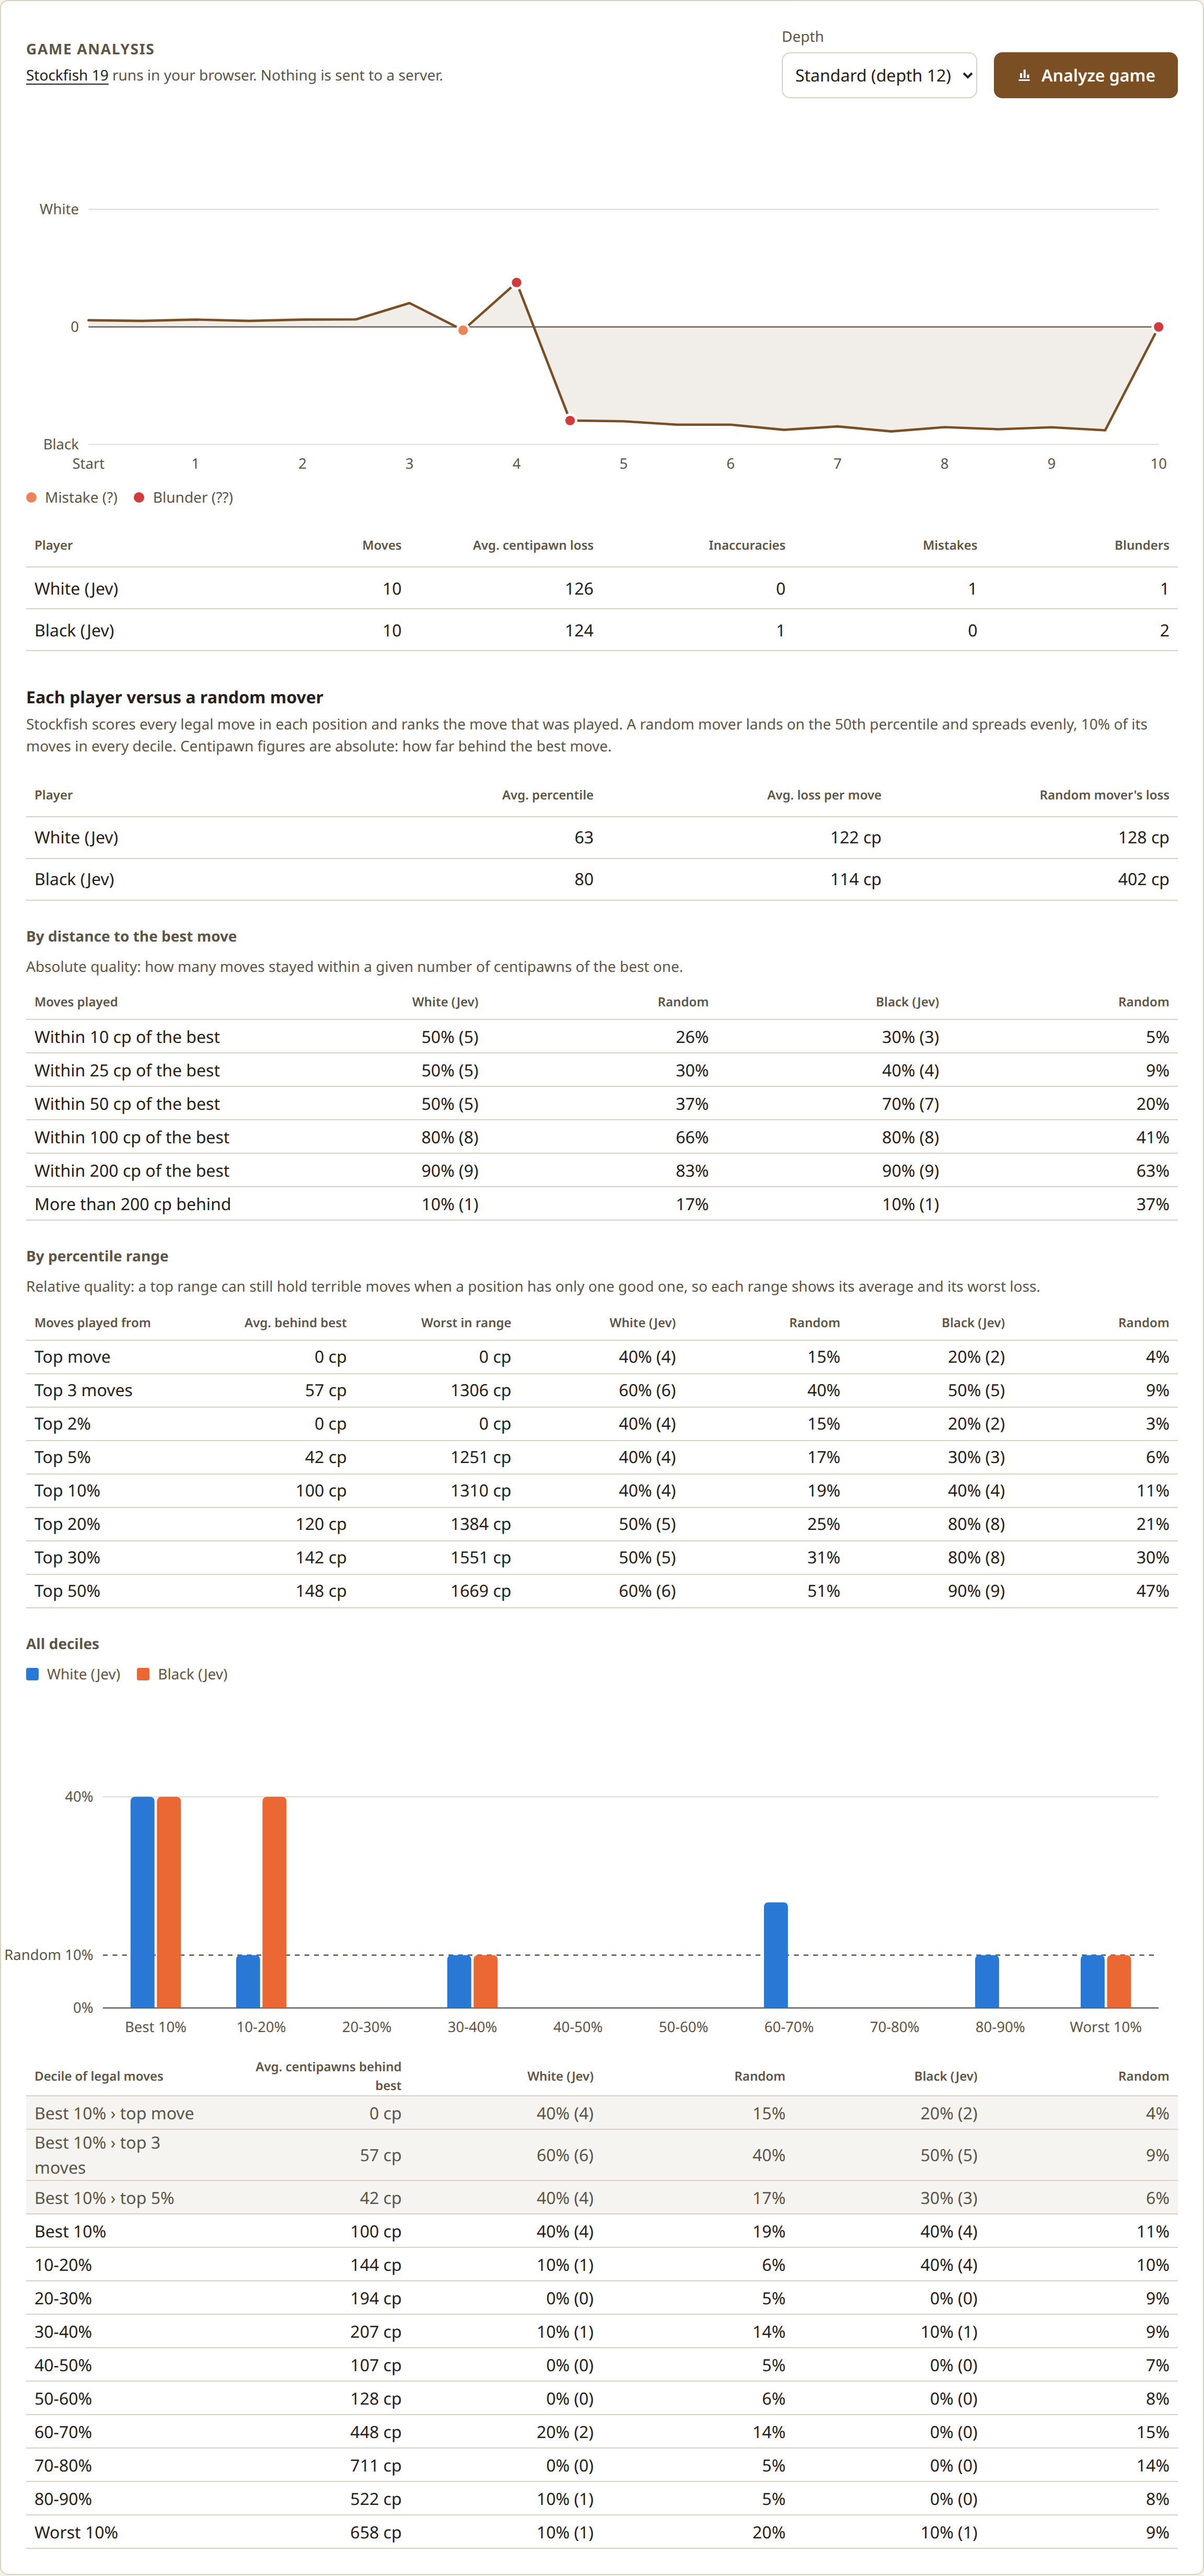Toggle Black (Jev) orange legend entry
Image resolution: width=1204 pixels, height=2576 pixels.
pos(182,1674)
